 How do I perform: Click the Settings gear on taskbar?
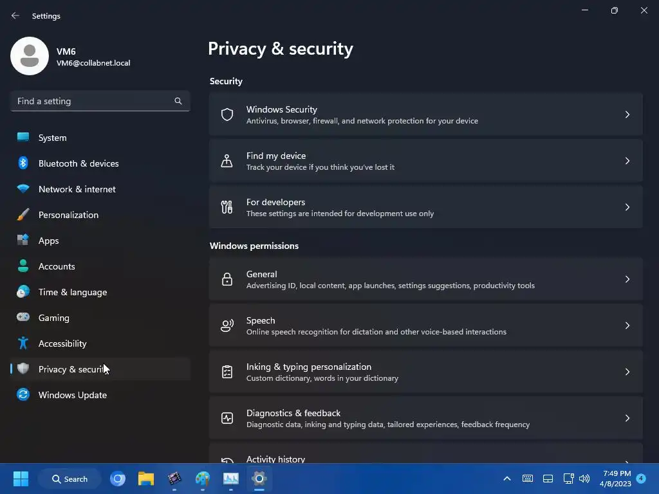pyautogui.click(x=259, y=479)
